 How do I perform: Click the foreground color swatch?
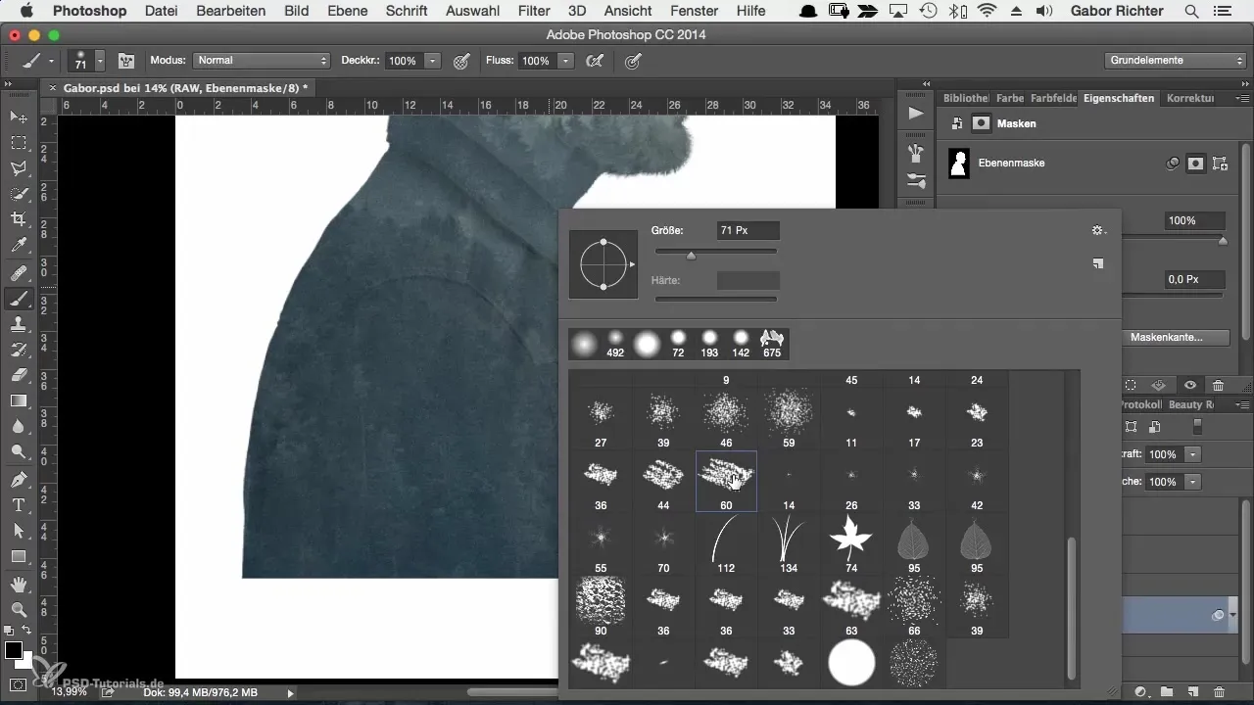tap(14, 651)
